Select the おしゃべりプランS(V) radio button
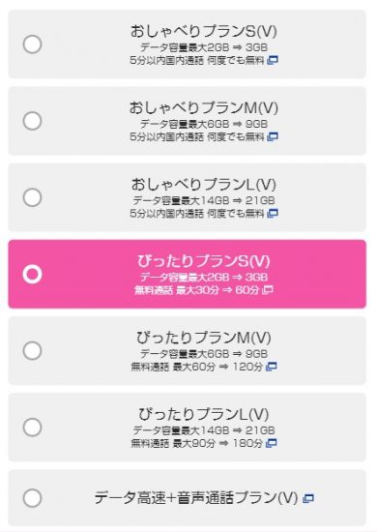This screenshot has width=378, height=532. click(x=32, y=44)
